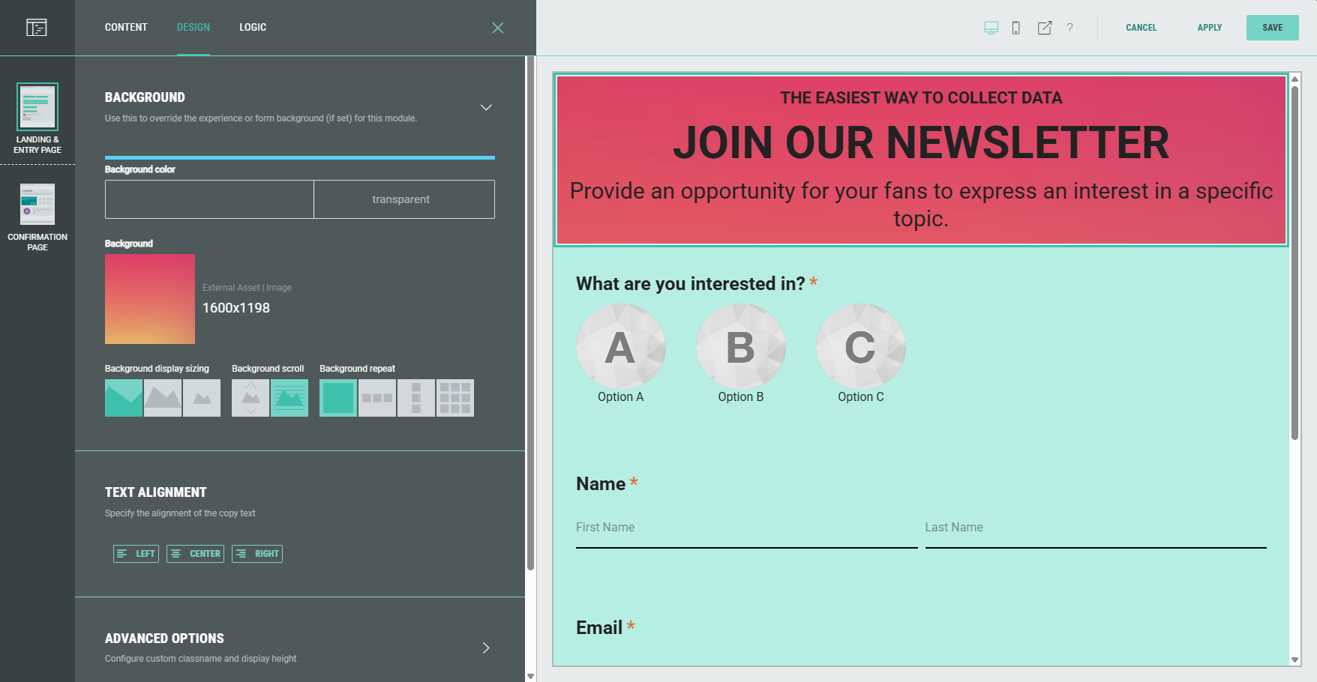Expand the Advanced Options section
The image size is (1317, 682).
coord(486,648)
